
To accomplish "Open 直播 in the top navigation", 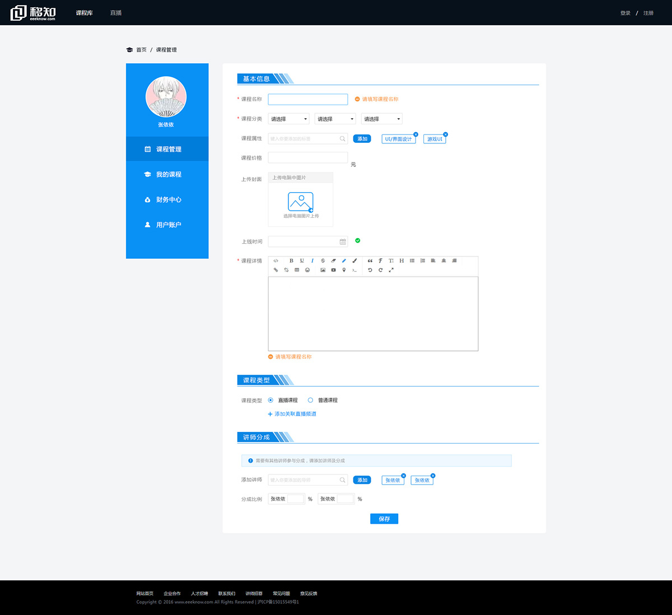I will (x=116, y=13).
